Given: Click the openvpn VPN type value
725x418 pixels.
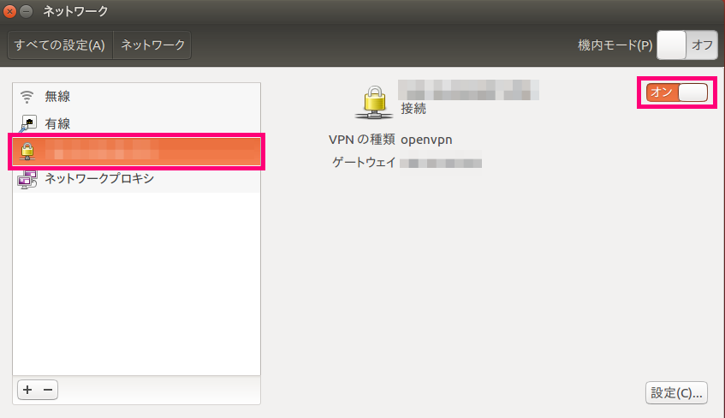Looking at the screenshot, I should click(x=426, y=140).
